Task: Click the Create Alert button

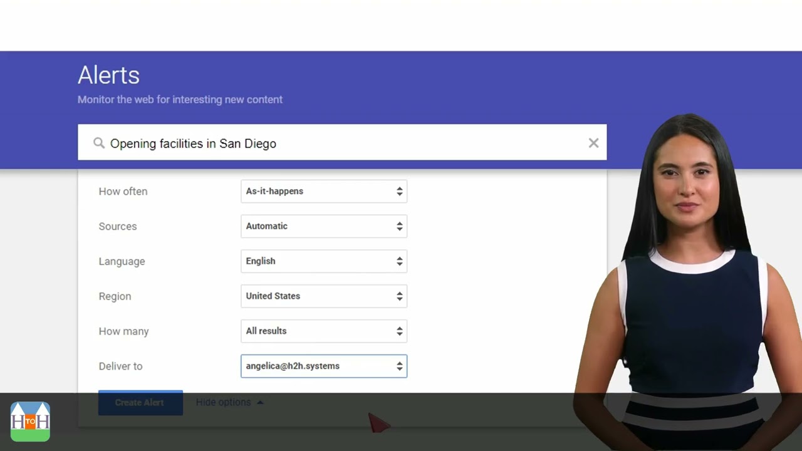Action: point(140,403)
